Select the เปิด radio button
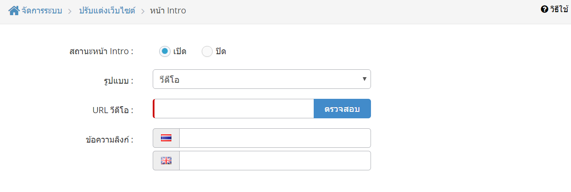Screen dimensions: 571x192 pos(164,52)
